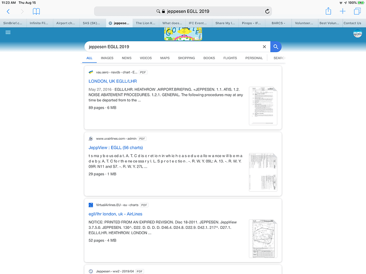Reload the page with the refresh icon

(x=267, y=11)
